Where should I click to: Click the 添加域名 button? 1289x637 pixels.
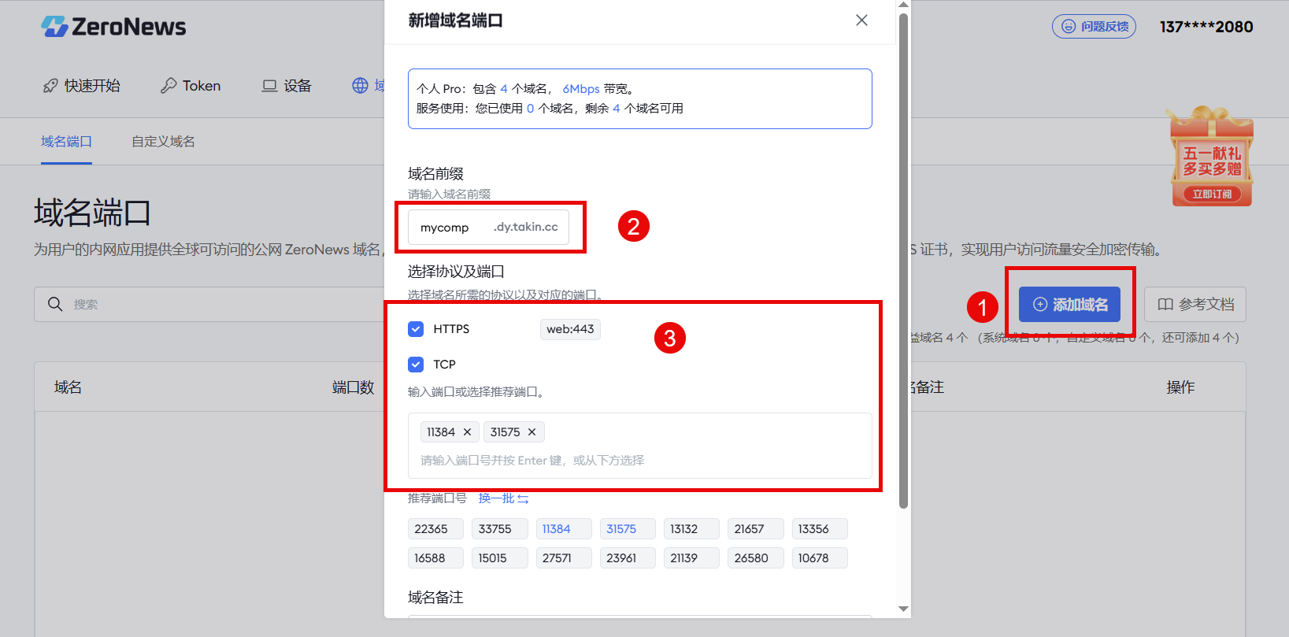(1069, 304)
